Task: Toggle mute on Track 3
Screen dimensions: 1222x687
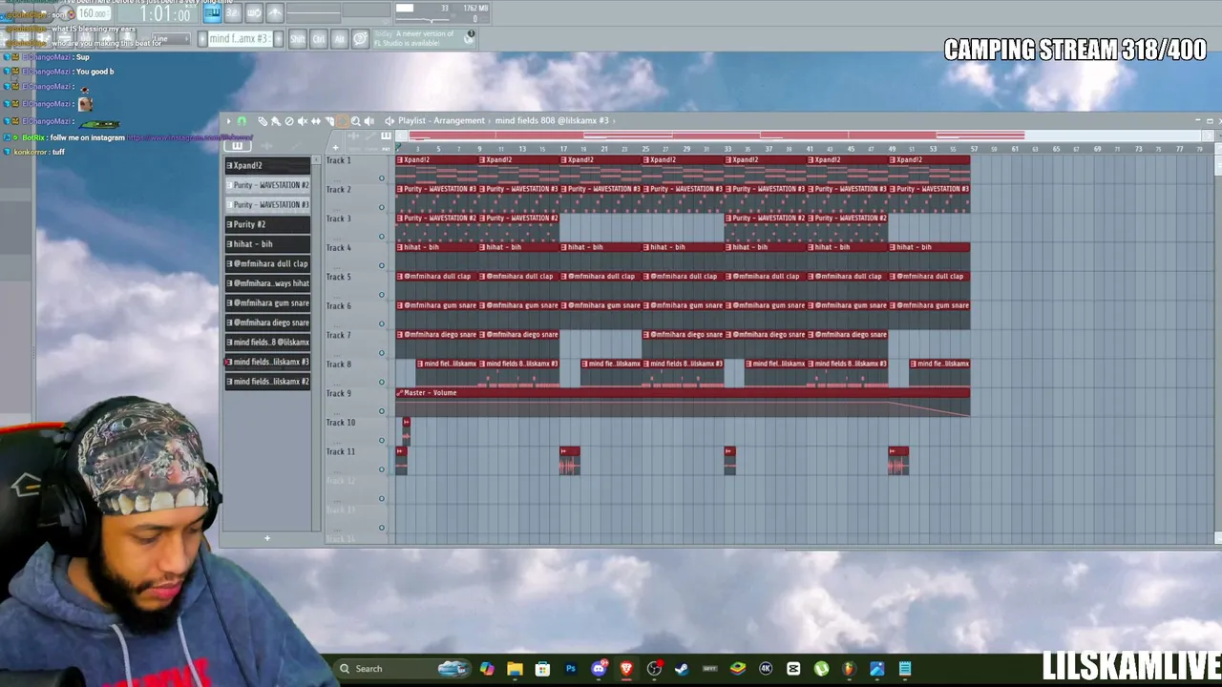Action: pyautogui.click(x=382, y=237)
